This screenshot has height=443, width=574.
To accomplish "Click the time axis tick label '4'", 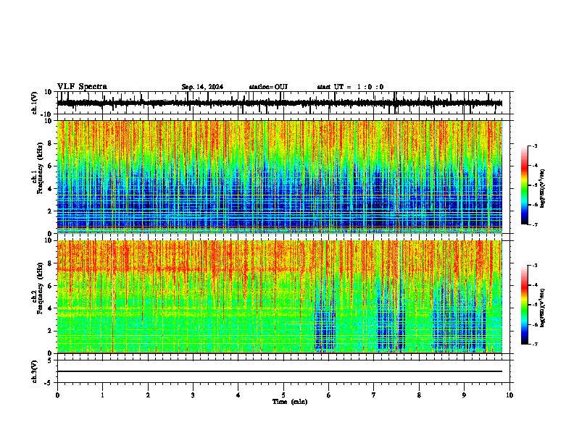I will pyautogui.click(x=238, y=395).
